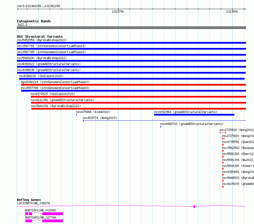This screenshot has width=254, height=224.
Task: Click the red bracket glyph of esv2725920
Action: point(223,139)
